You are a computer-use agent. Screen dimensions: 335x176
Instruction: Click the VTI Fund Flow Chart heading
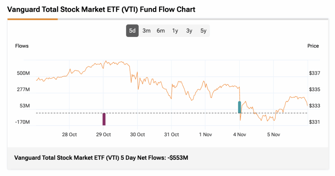[101, 9]
